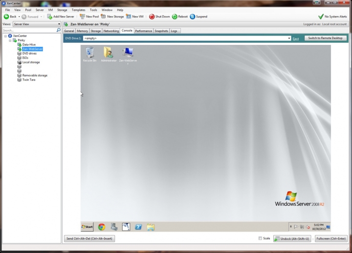352x253 pixels.
Task: Click Fullscreen console button
Action: point(331,239)
